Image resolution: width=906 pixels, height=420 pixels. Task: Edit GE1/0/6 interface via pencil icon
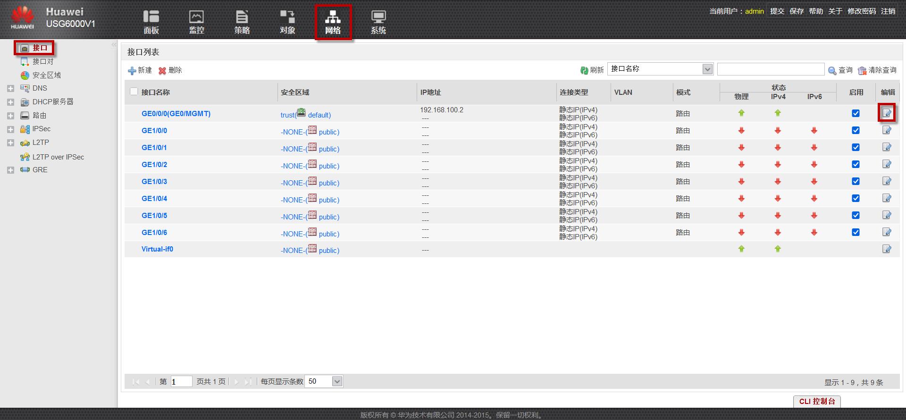click(x=887, y=232)
